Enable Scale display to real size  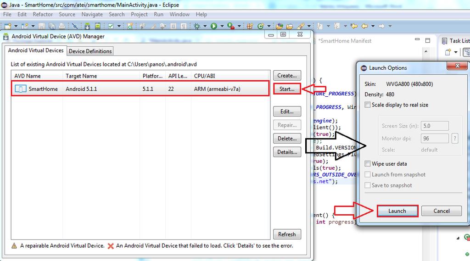[x=368, y=105]
